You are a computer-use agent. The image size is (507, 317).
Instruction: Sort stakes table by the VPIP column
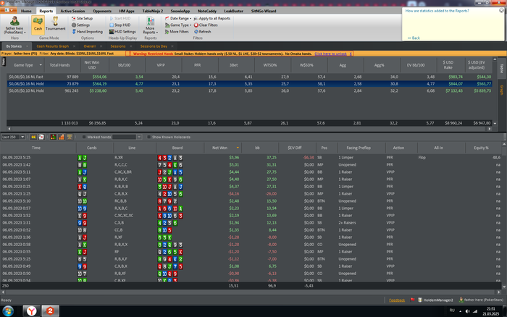pyautogui.click(x=161, y=65)
